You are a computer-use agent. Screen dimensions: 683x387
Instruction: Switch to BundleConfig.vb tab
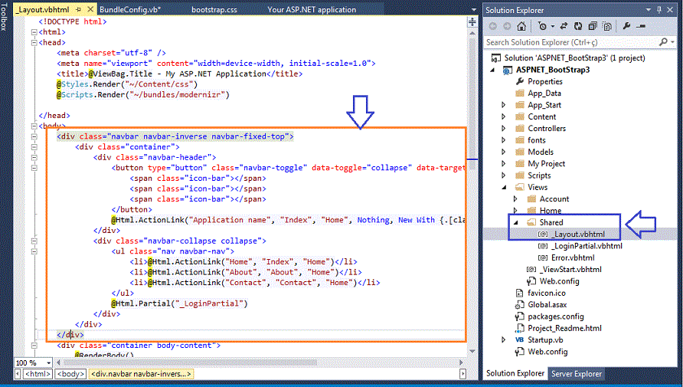(130, 9)
